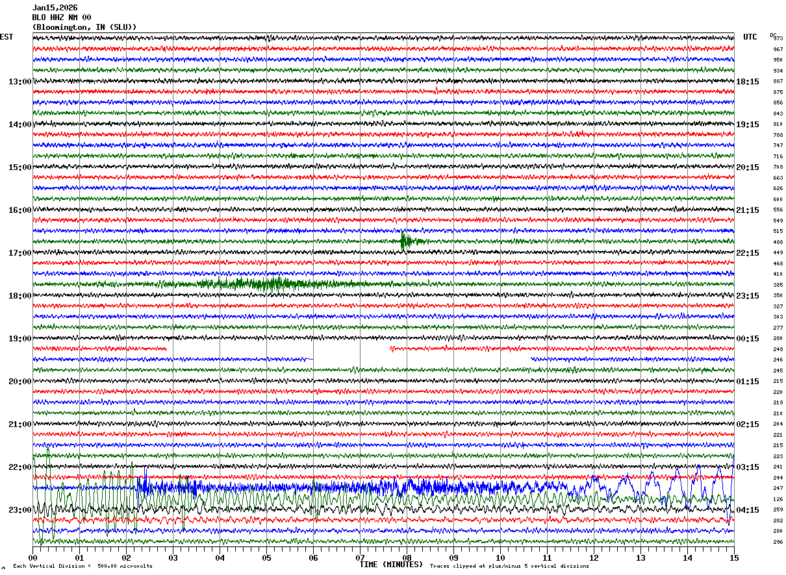Click minute tick label "08" on time axis
Viewport: 786px width, 575px height.
point(407,557)
